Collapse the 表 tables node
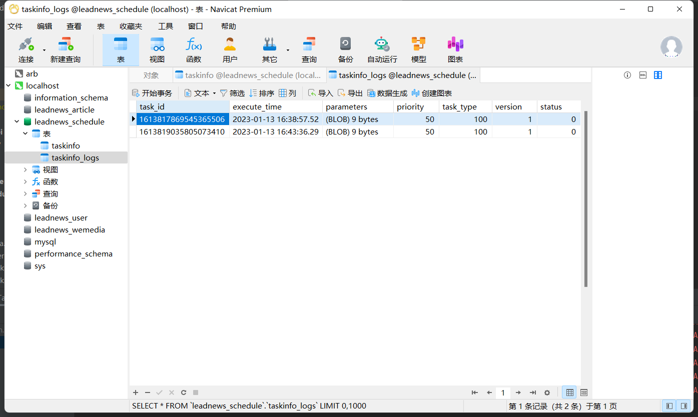This screenshot has width=698, height=417. [26, 133]
